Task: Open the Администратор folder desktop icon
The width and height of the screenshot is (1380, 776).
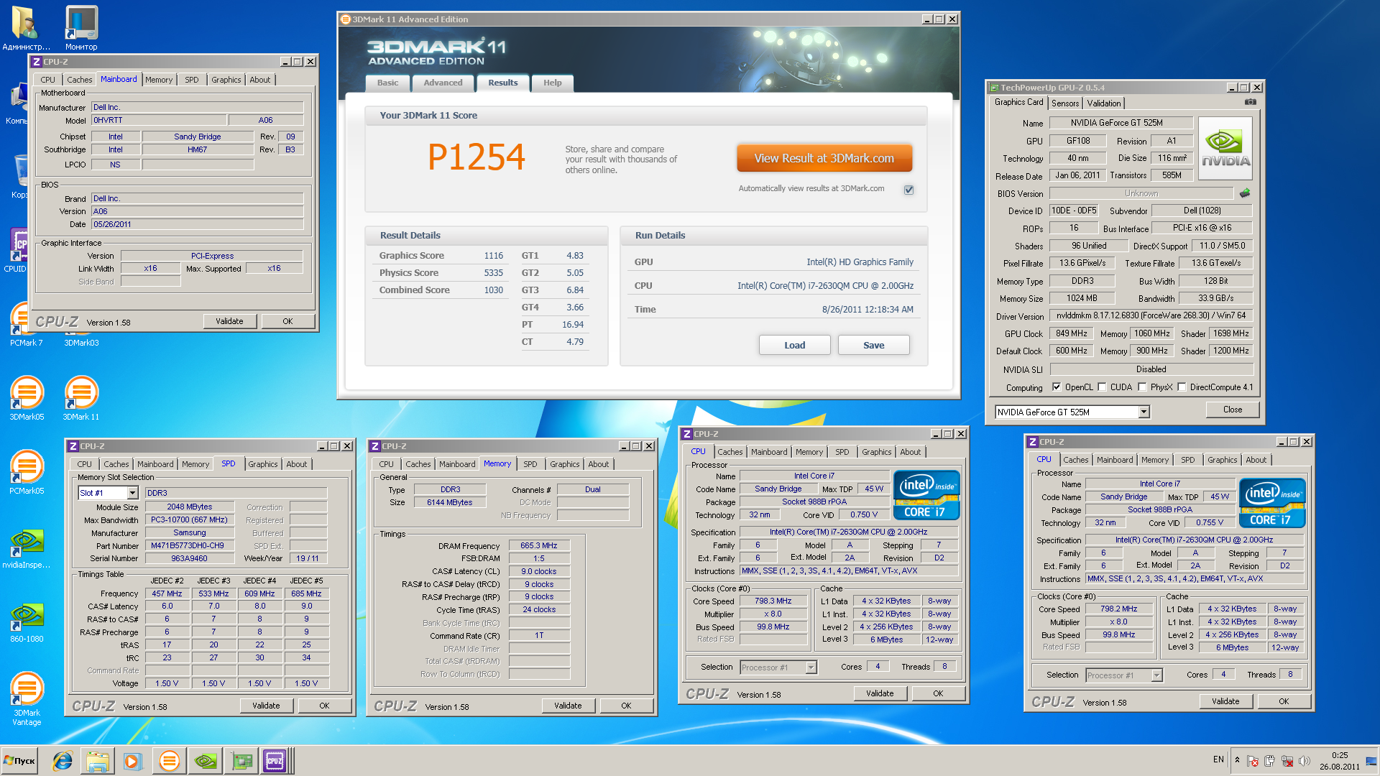Action: [25, 27]
